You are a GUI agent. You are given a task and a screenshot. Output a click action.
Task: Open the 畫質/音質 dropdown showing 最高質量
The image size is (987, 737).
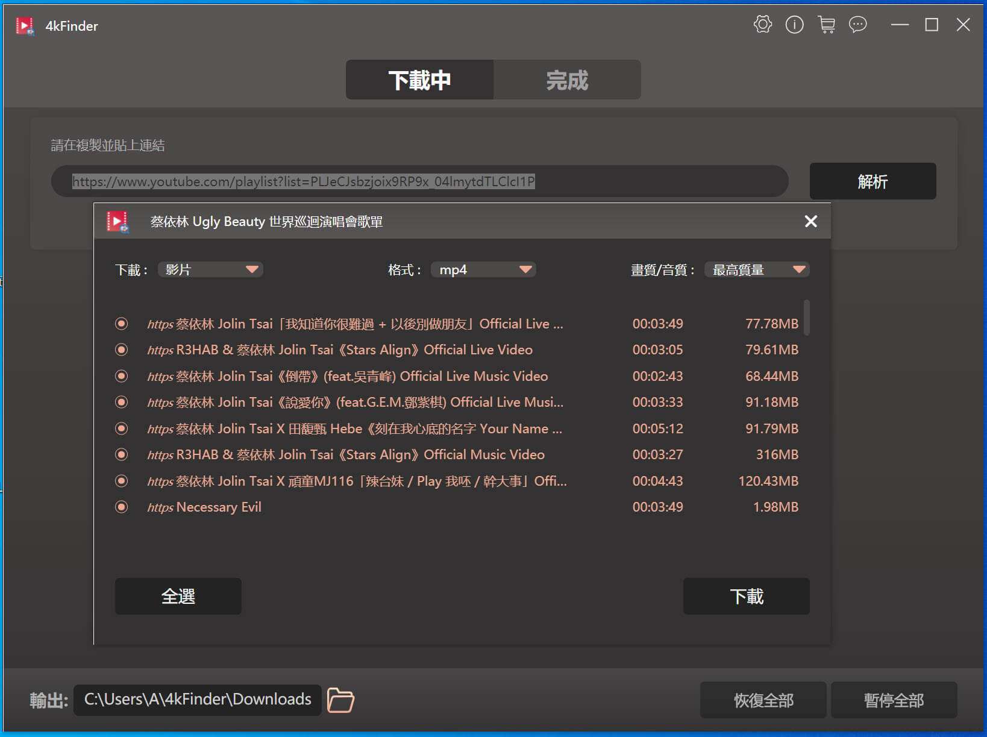[757, 269]
